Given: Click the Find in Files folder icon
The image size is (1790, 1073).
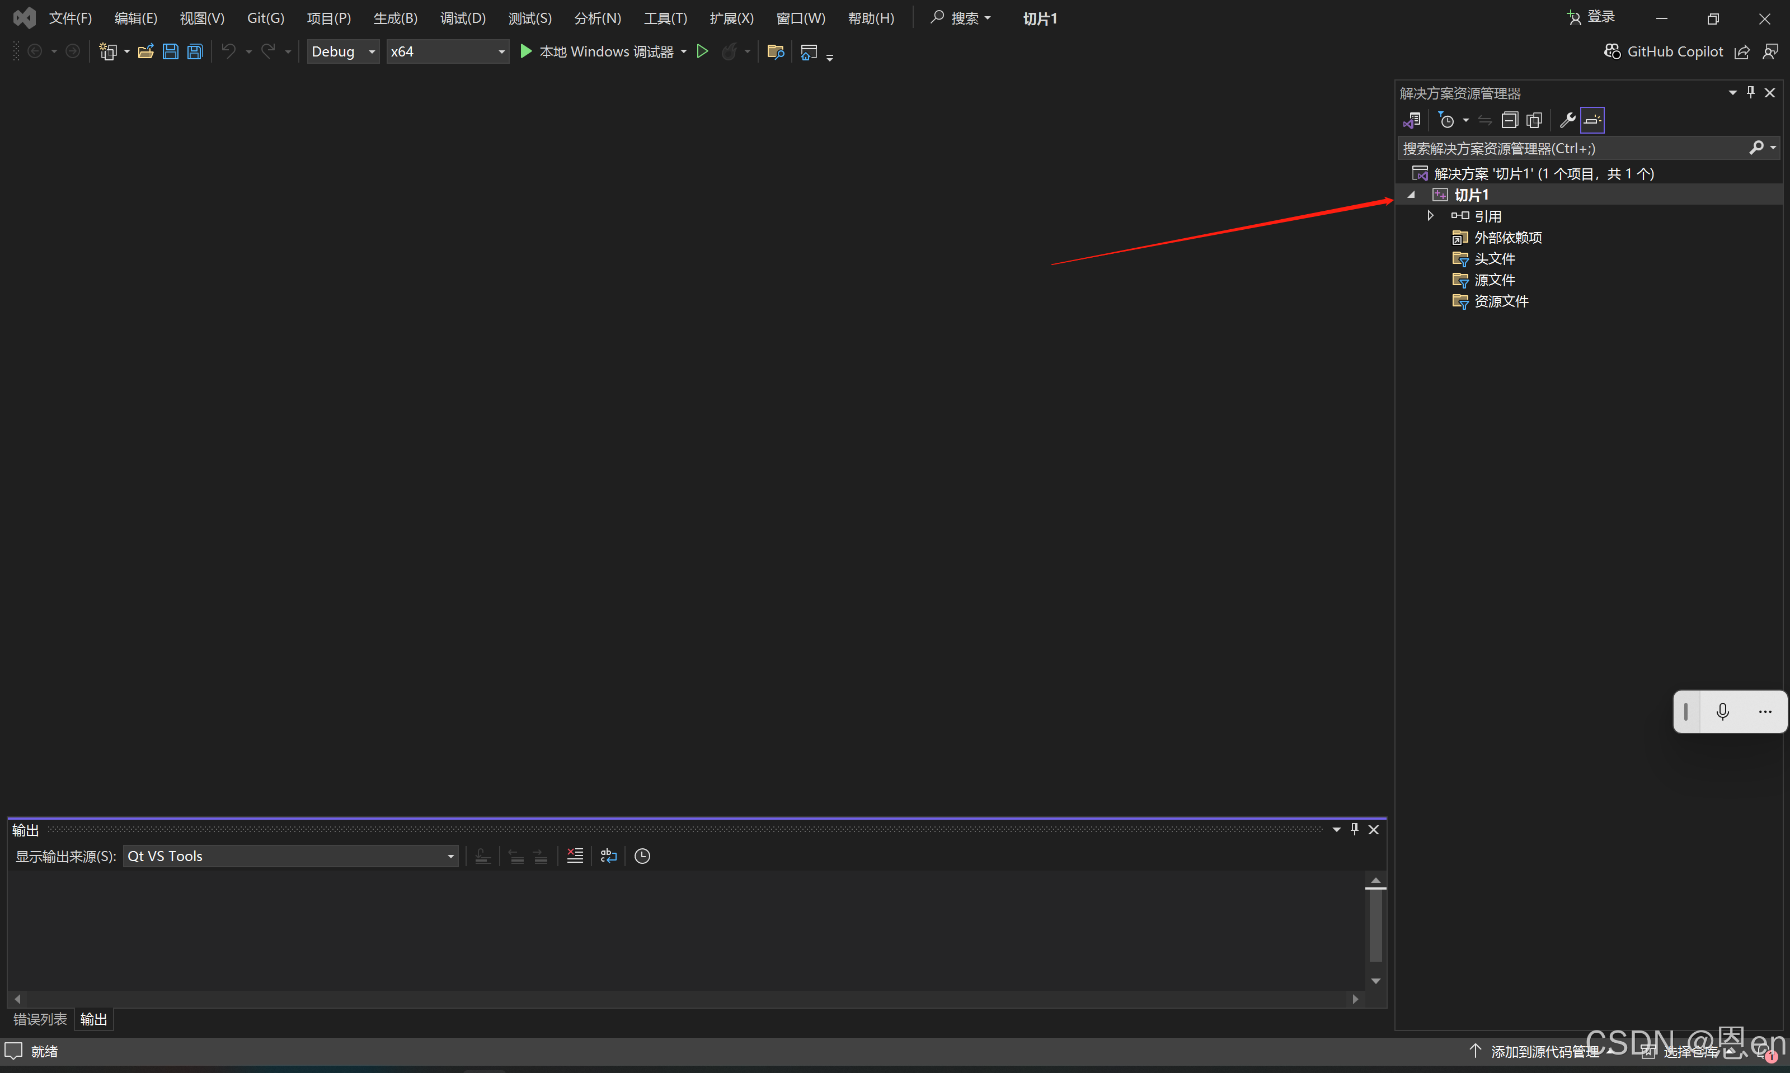Looking at the screenshot, I should click(776, 51).
